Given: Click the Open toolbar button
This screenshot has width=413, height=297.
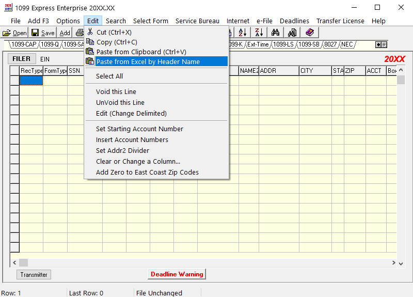Looking at the screenshot, I should 15,33.
